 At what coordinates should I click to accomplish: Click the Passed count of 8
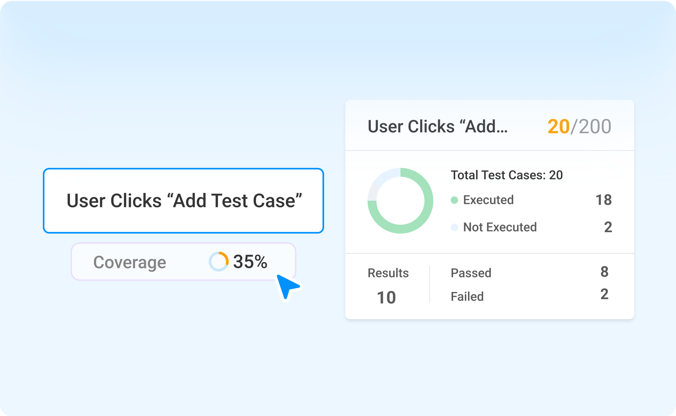[x=604, y=272]
